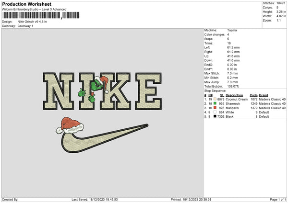Click the 'Min Stitch:' value 0.2 mm
The image size is (288, 203).
[232, 78]
